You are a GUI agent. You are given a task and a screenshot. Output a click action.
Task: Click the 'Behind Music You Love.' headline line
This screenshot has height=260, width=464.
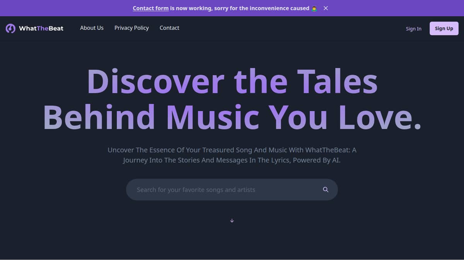(x=232, y=117)
